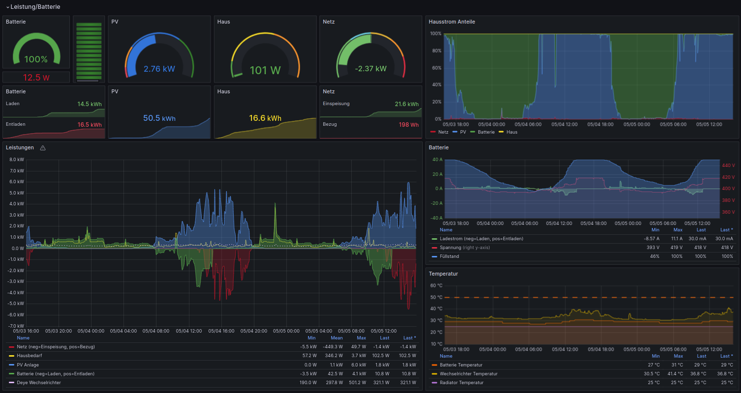Toggle the PV Anlage series in Leistungen legend
The width and height of the screenshot is (741, 393).
coord(28,365)
